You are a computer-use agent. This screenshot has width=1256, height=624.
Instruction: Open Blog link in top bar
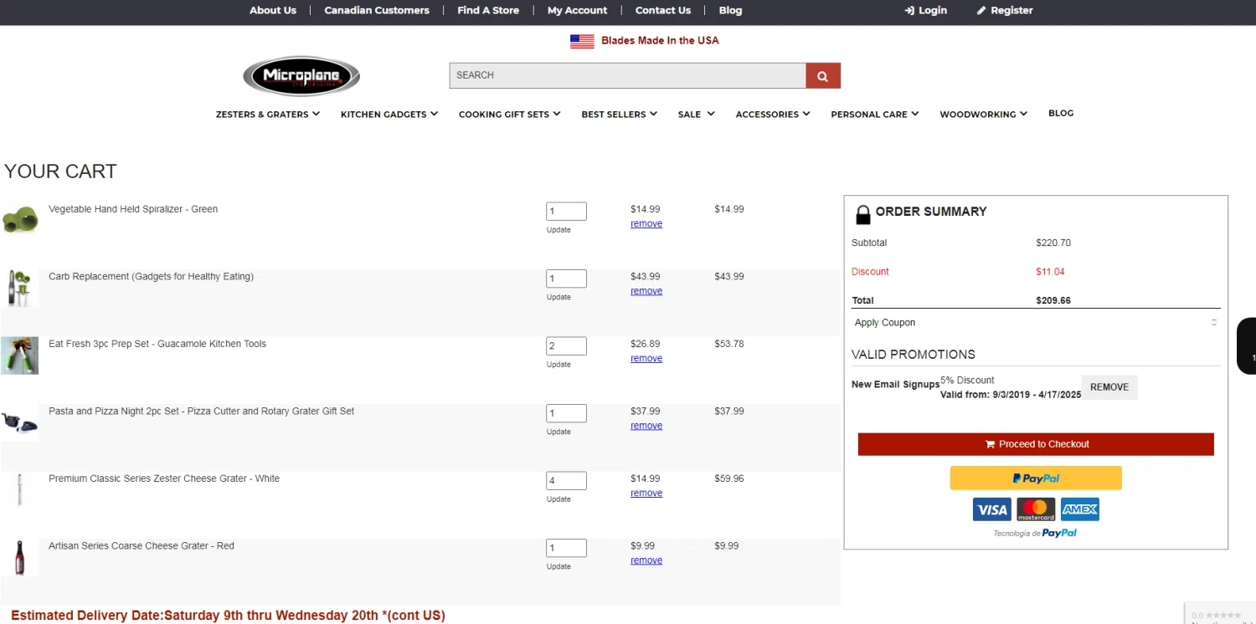click(x=730, y=11)
